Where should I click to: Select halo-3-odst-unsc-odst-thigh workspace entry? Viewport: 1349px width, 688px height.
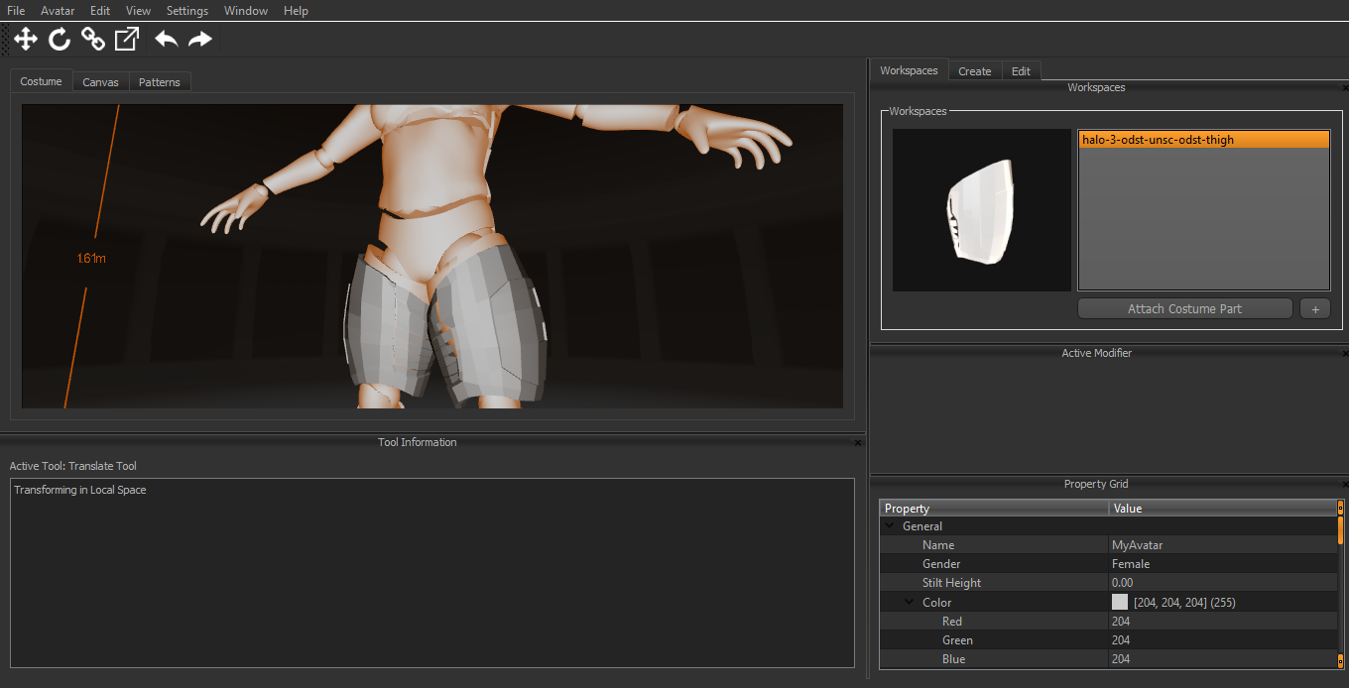1204,140
